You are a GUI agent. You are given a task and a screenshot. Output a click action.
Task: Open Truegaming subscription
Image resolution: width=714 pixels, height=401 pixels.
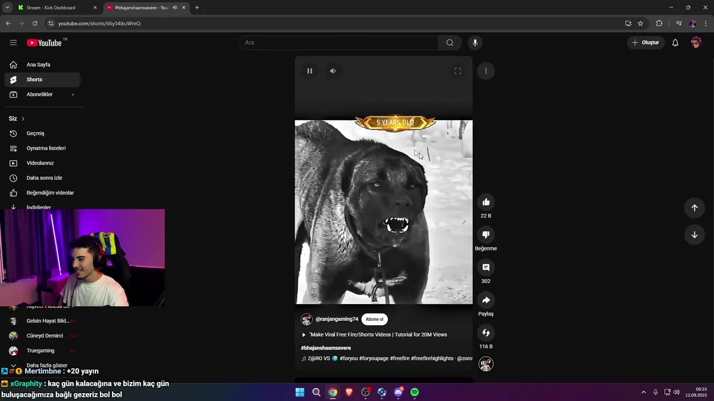coord(42,351)
